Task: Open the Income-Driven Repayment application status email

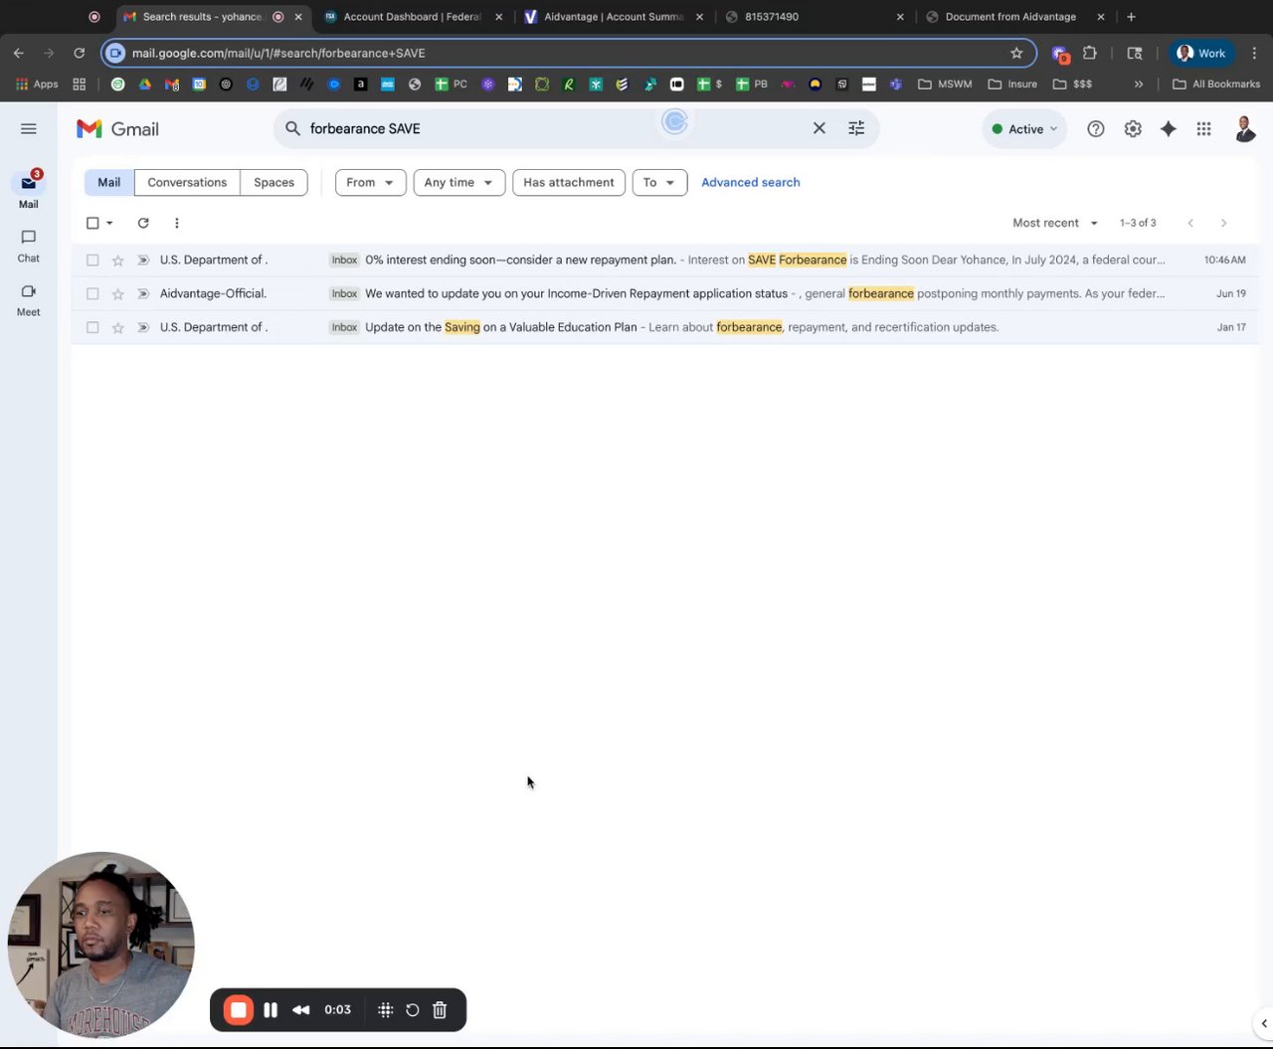Action: click(x=664, y=293)
